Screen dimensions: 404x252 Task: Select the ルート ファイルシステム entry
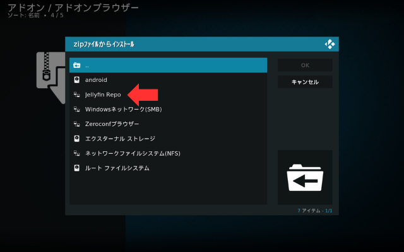(x=117, y=168)
